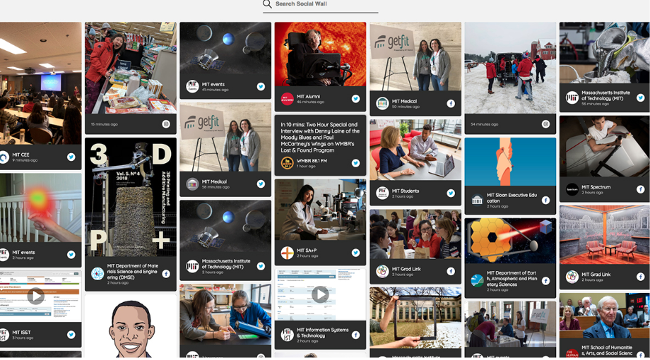Click Twitter icon on MIT SA+P card
The width and height of the screenshot is (650, 360).
(x=355, y=253)
